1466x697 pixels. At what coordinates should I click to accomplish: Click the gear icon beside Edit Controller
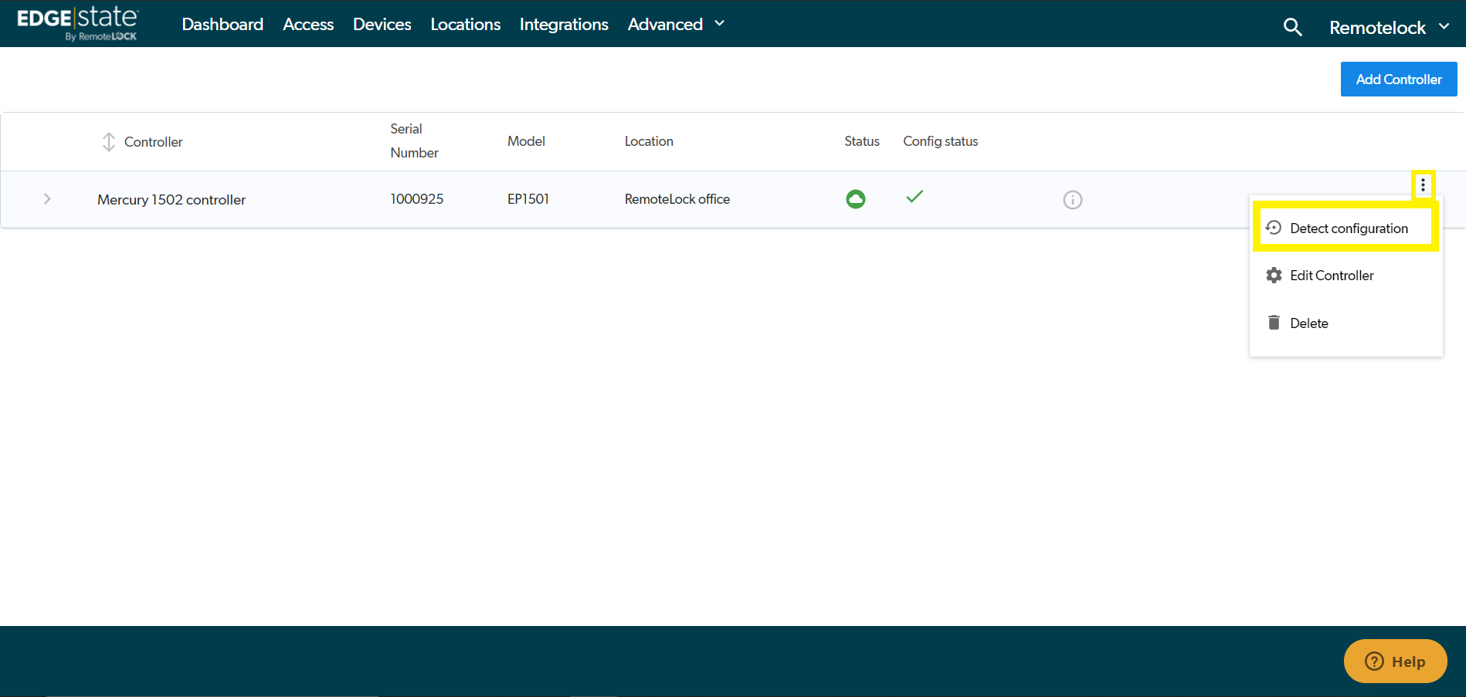[x=1274, y=276]
